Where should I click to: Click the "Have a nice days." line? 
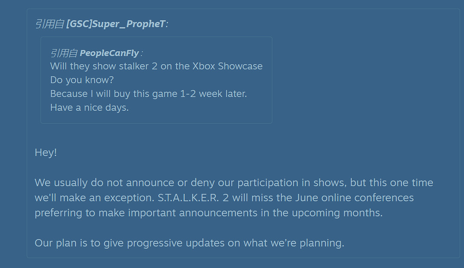[x=89, y=107]
